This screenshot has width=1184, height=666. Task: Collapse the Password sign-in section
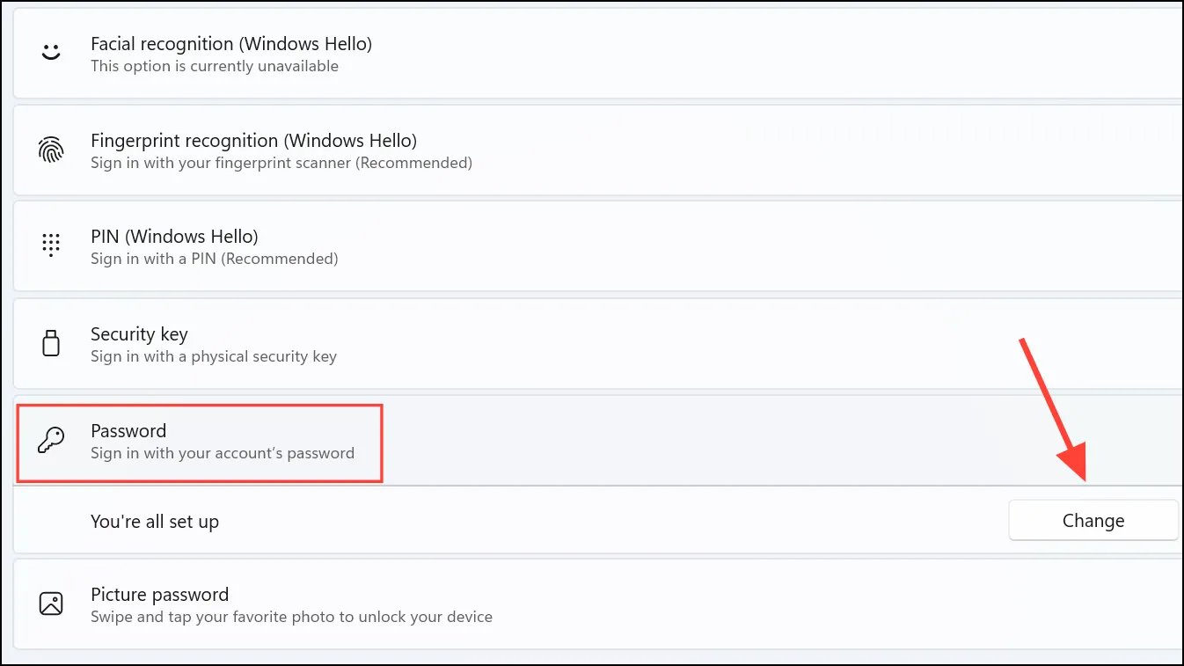(598, 440)
